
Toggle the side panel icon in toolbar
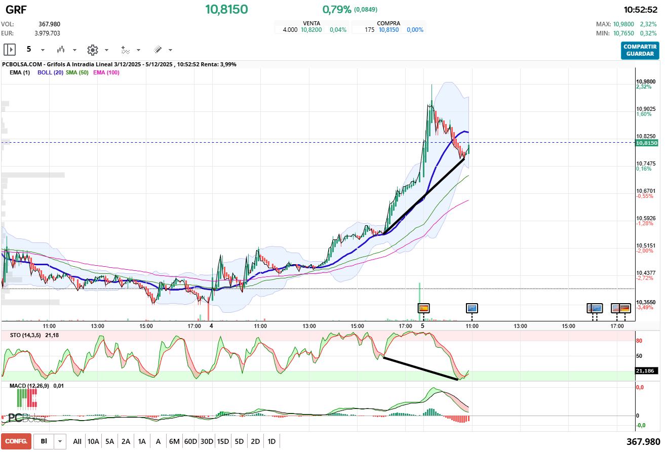coord(10,50)
